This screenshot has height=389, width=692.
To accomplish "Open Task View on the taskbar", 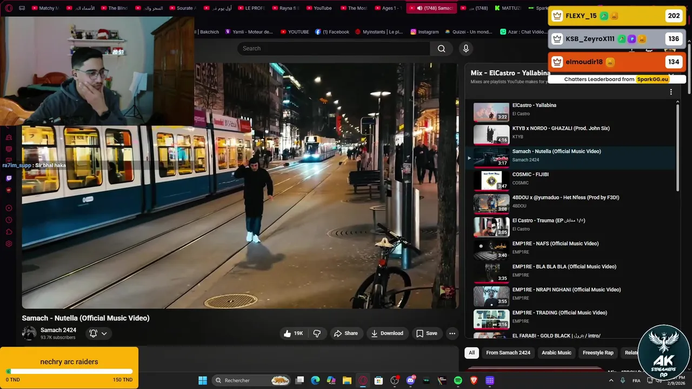I will [x=300, y=380].
